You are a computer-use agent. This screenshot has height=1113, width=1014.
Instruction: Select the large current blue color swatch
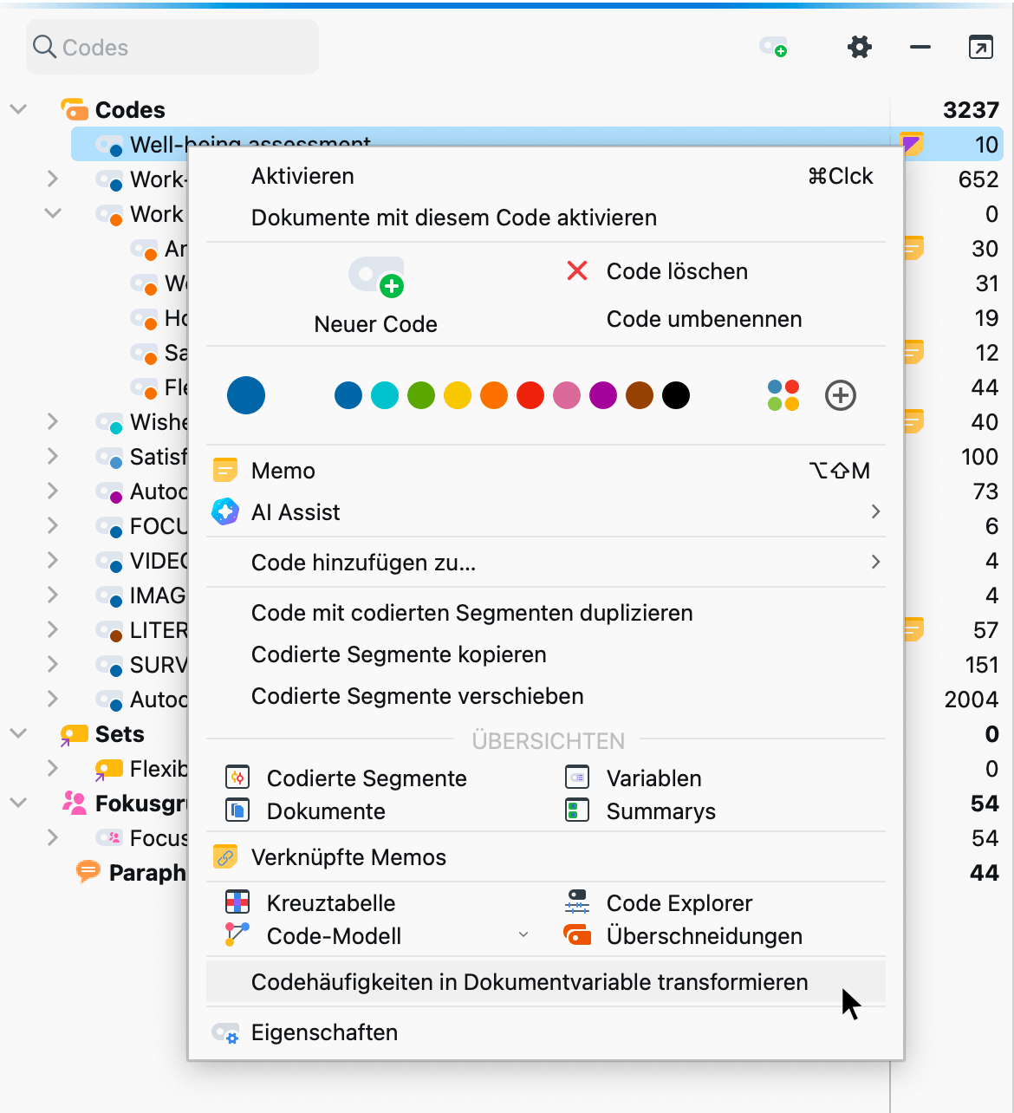(246, 395)
